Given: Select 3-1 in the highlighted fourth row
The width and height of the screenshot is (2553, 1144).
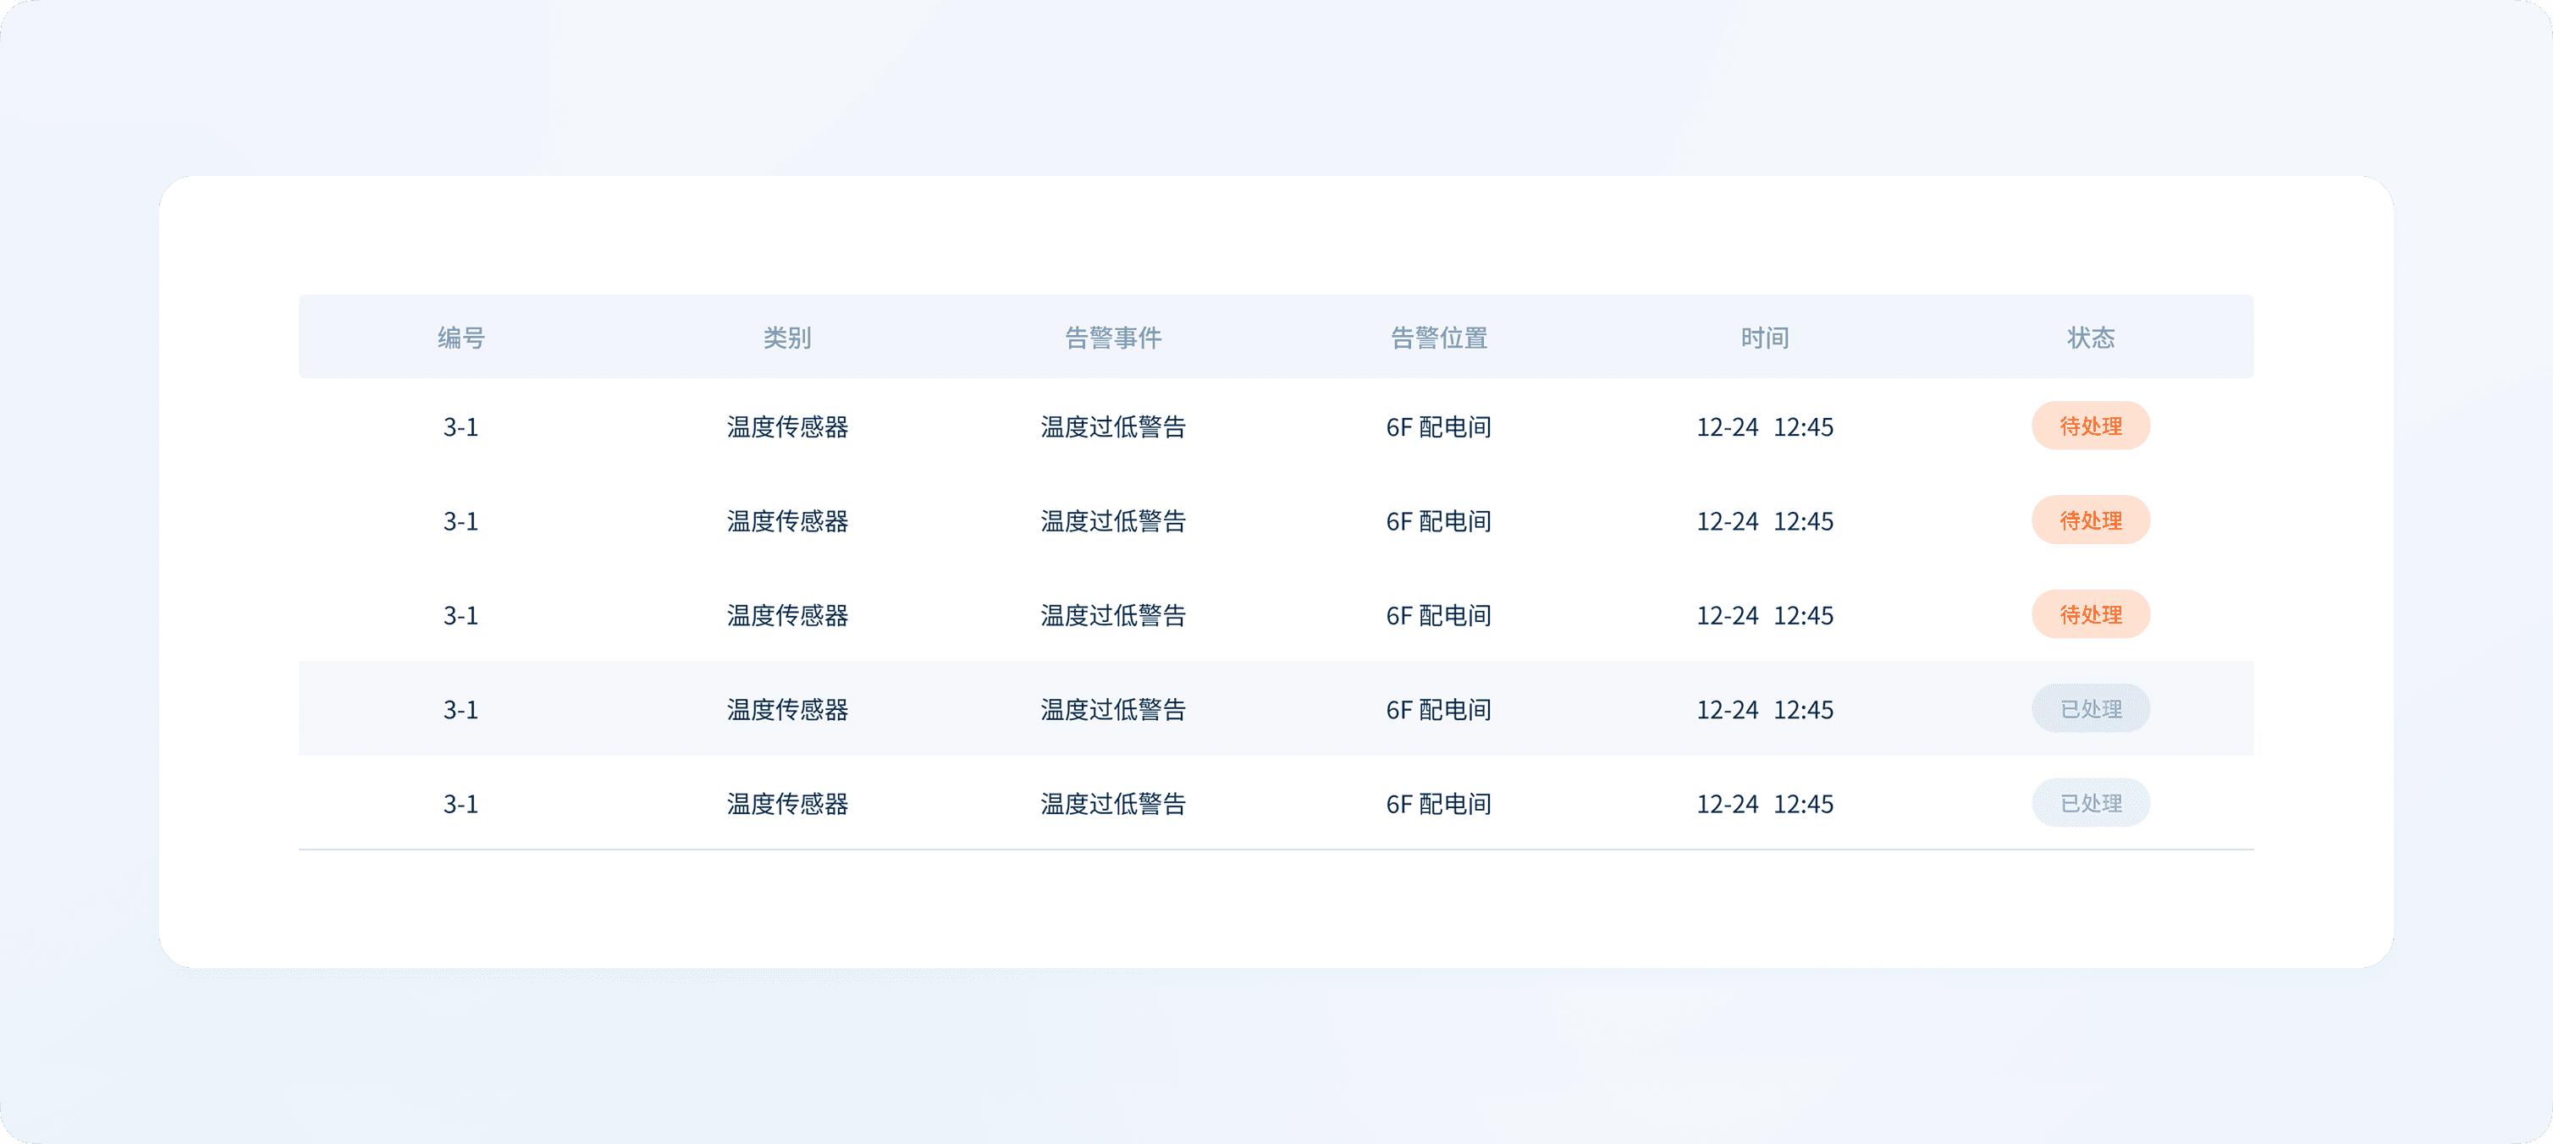Looking at the screenshot, I should (460, 709).
